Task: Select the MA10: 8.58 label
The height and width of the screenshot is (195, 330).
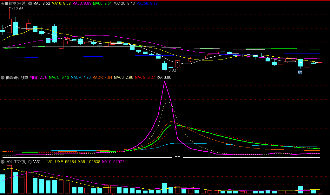Action: pyautogui.click(x=61, y=3)
